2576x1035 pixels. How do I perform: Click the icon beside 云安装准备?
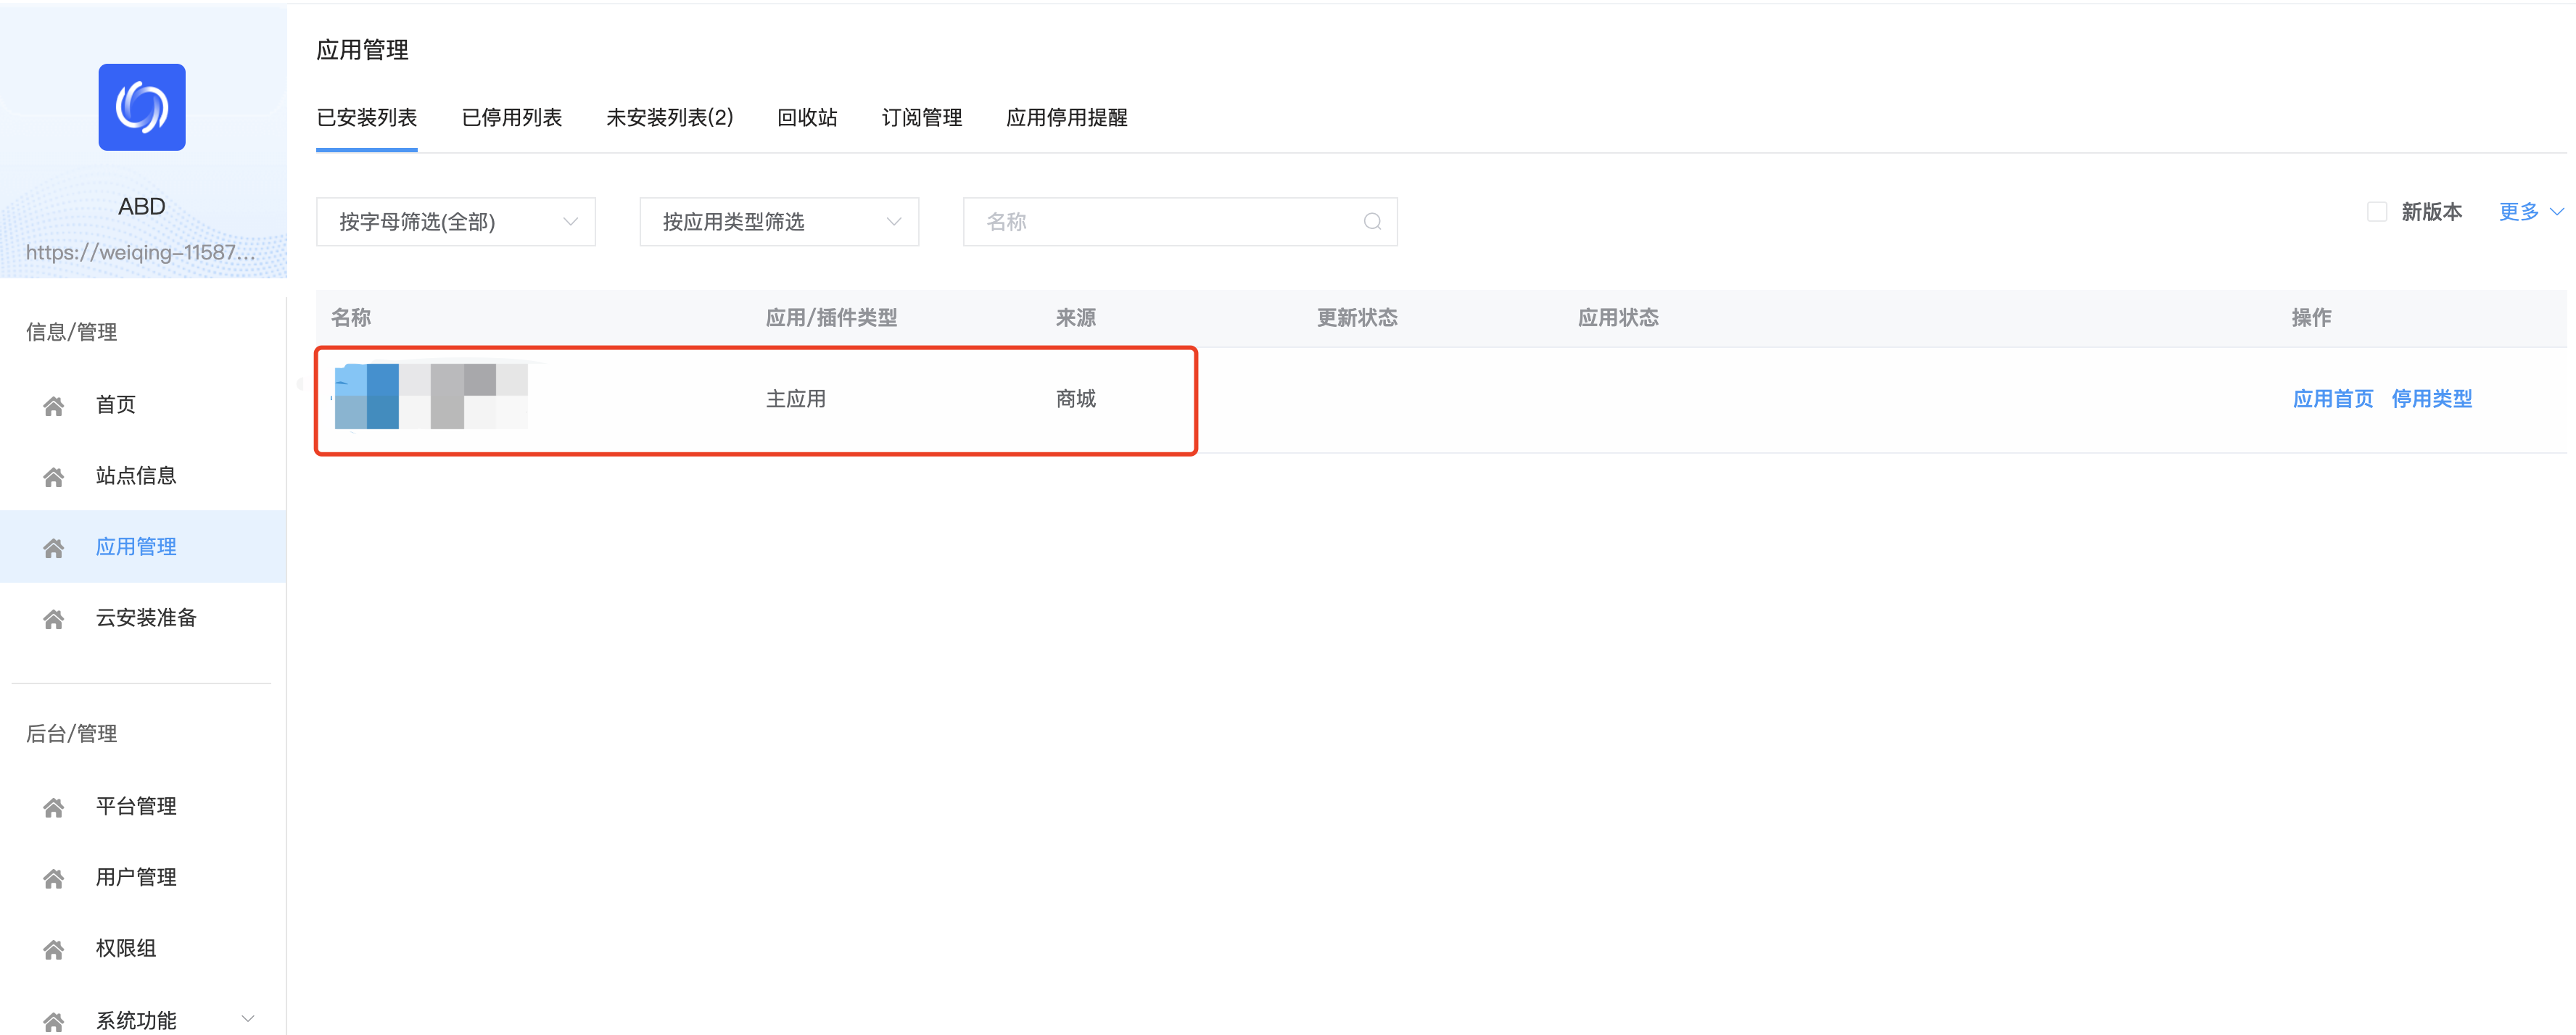point(54,620)
